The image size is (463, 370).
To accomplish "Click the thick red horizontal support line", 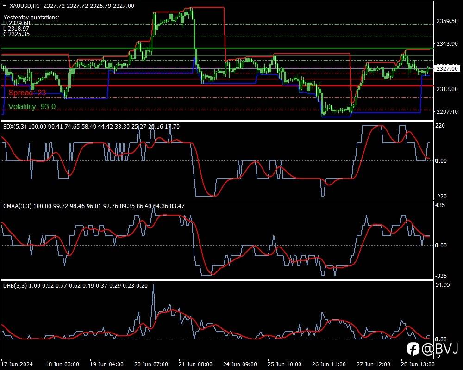I will click(x=217, y=86).
